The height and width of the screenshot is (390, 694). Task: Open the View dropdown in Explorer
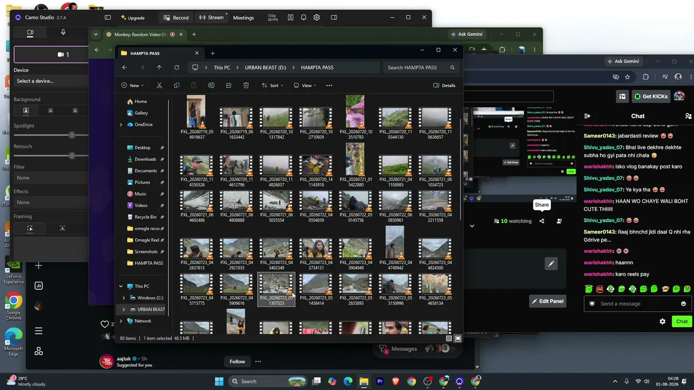(305, 85)
